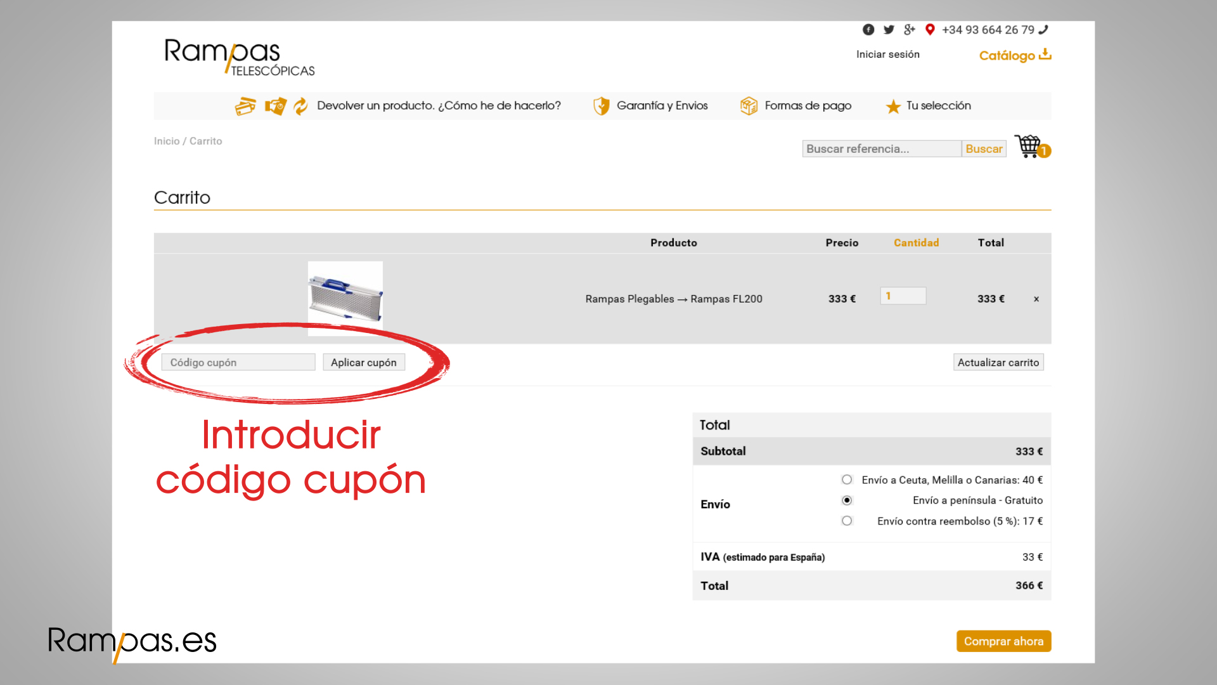
Task: Click Aplicar cupón button
Action: [x=364, y=362]
